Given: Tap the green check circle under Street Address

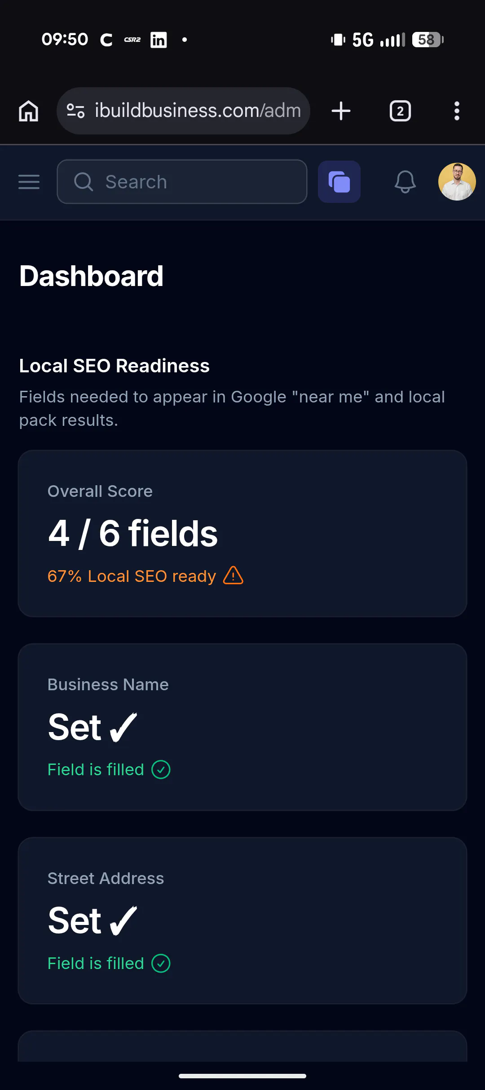Looking at the screenshot, I should [x=161, y=963].
